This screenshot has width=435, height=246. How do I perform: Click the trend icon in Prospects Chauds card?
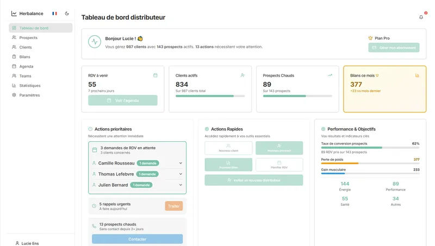pos(330,75)
